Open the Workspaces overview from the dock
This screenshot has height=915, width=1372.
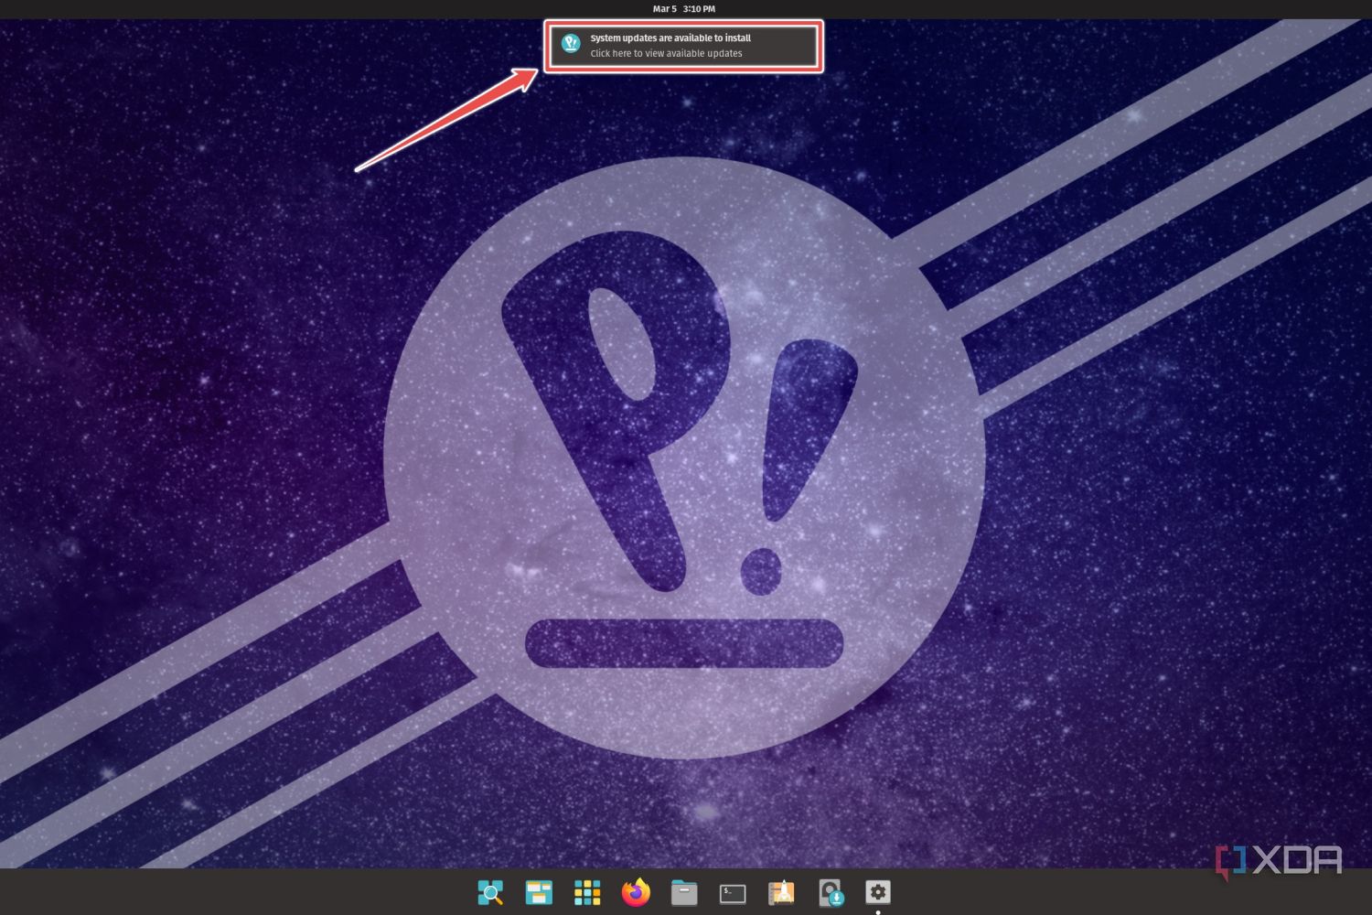(539, 892)
